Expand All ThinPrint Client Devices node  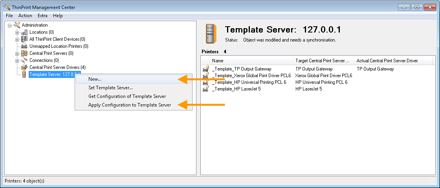click(x=17, y=40)
